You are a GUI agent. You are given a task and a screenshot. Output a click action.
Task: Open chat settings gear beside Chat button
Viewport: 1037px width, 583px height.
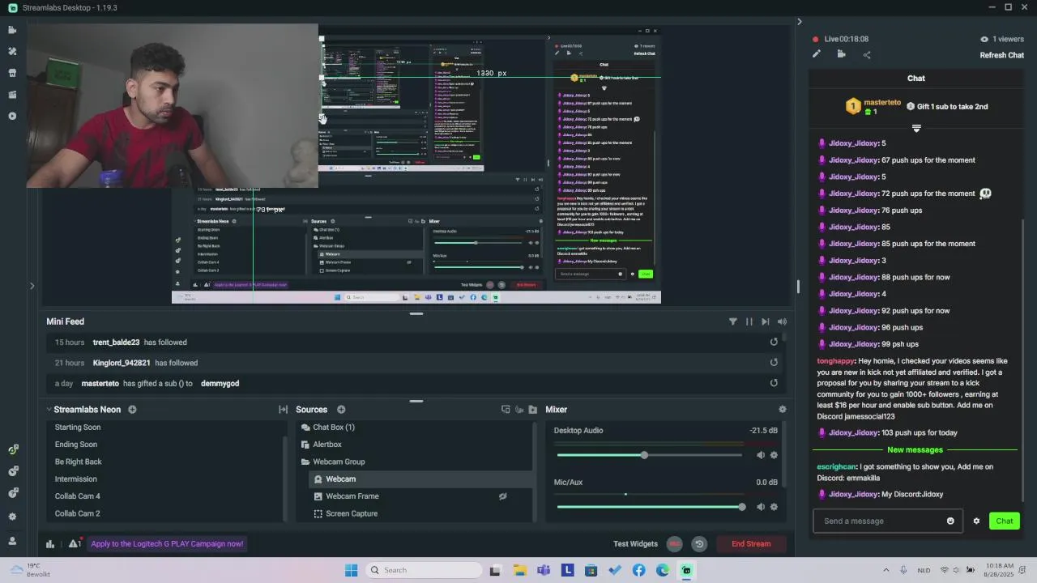976,521
